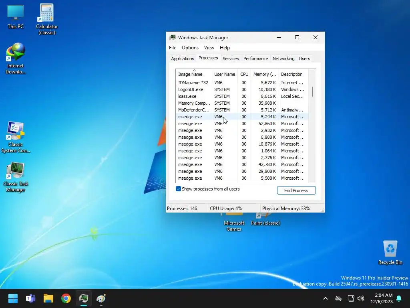Launch Google Chrome from taskbar
The width and height of the screenshot is (410, 308).
pos(66,298)
